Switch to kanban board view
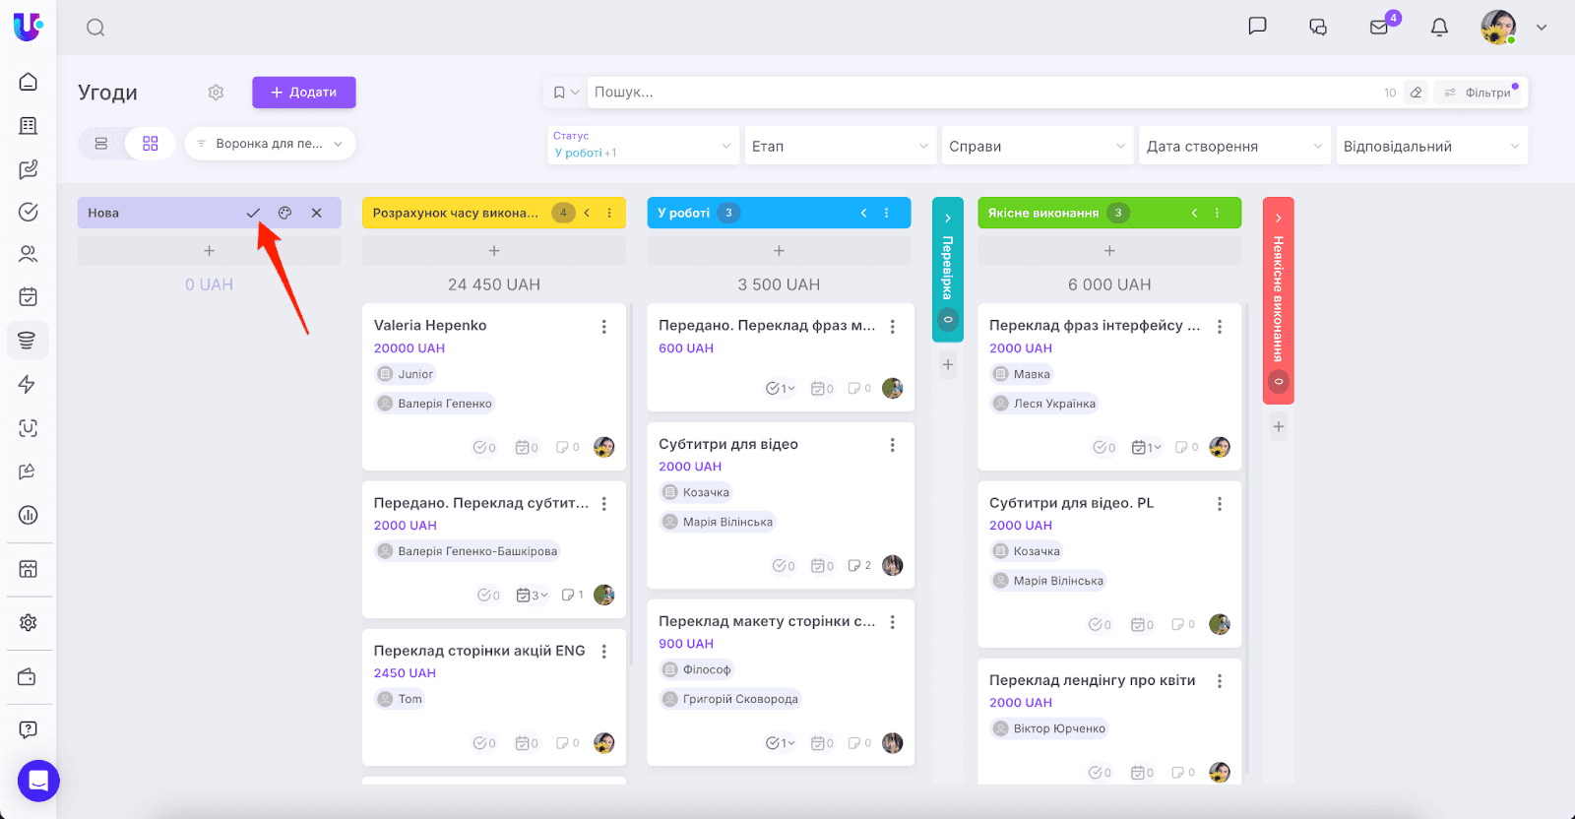This screenshot has width=1575, height=819. (151, 144)
